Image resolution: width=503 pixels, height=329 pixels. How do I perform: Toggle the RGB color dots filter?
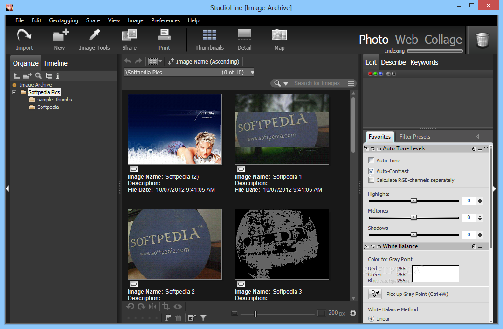click(x=375, y=74)
